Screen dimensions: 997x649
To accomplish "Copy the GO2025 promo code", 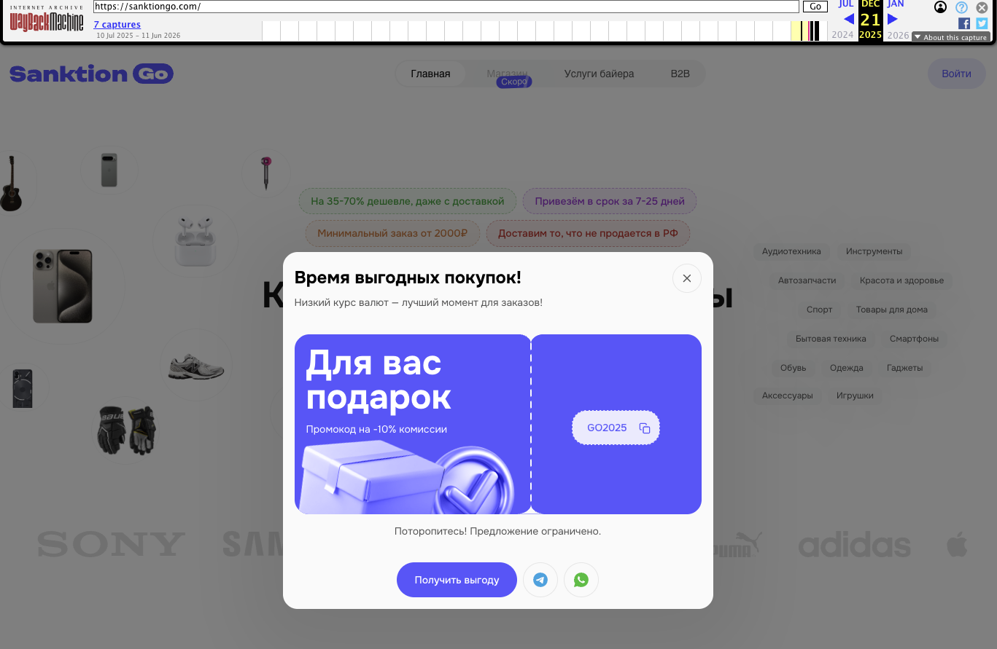I will 645,428.
